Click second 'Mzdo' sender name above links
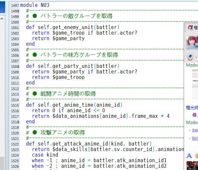 pos(192,122)
